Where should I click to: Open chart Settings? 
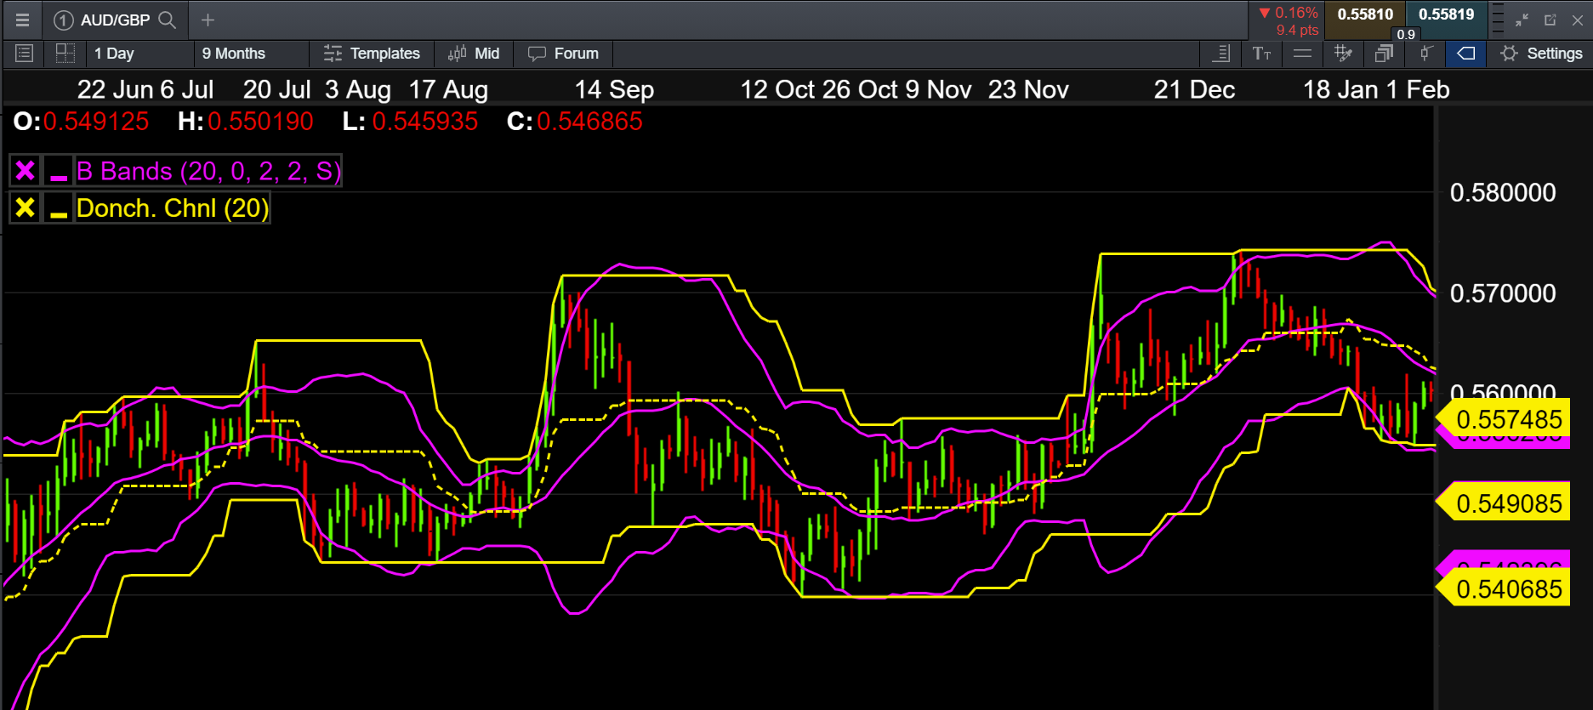click(1541, 54)
